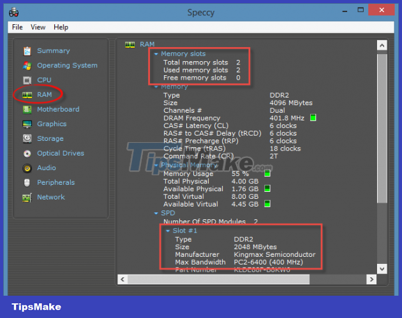Click the '18 clocks' value
Screen dimensions: 402x318
coord(285,148)
